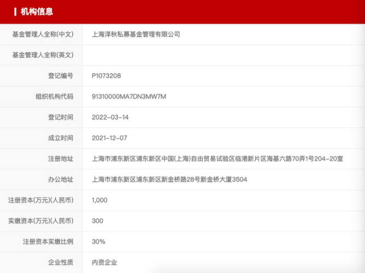Click the 注册资本实缴比例 label
365x273 pixels.
48,242
